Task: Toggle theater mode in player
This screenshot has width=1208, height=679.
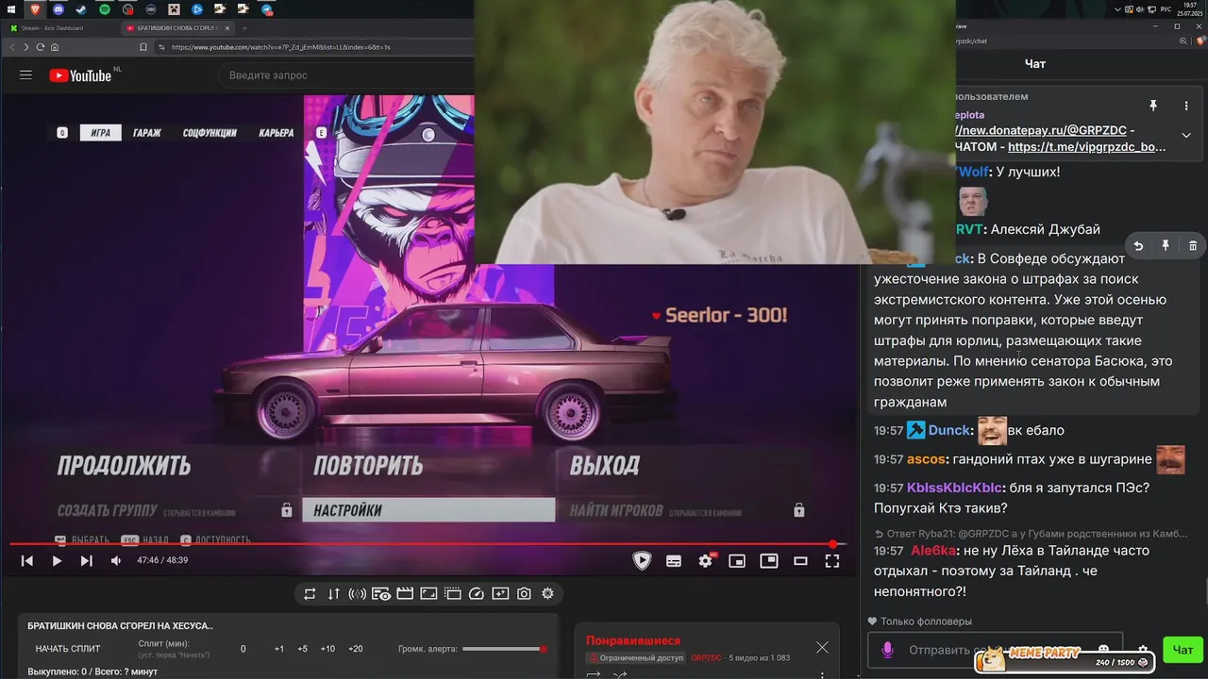Action: (800, 560)
